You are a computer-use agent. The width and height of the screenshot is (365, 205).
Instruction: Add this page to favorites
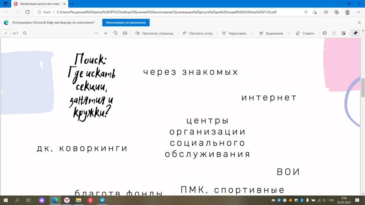pyautogui.click(x=315, y=12)
